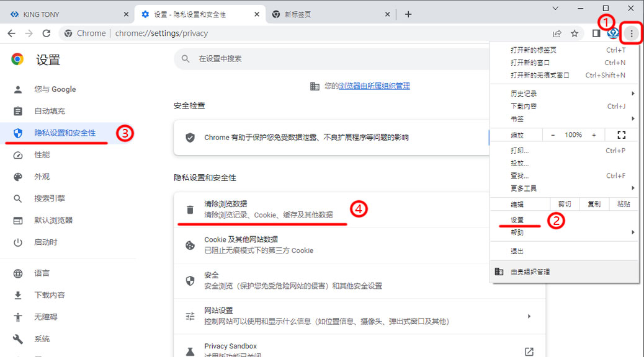
Task: Click the 安全检查 shield check icon
Action: pos(190,138)
